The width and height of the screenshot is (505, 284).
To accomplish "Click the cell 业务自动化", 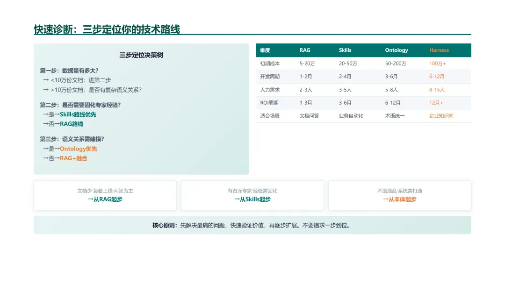I will click(351, 116).
